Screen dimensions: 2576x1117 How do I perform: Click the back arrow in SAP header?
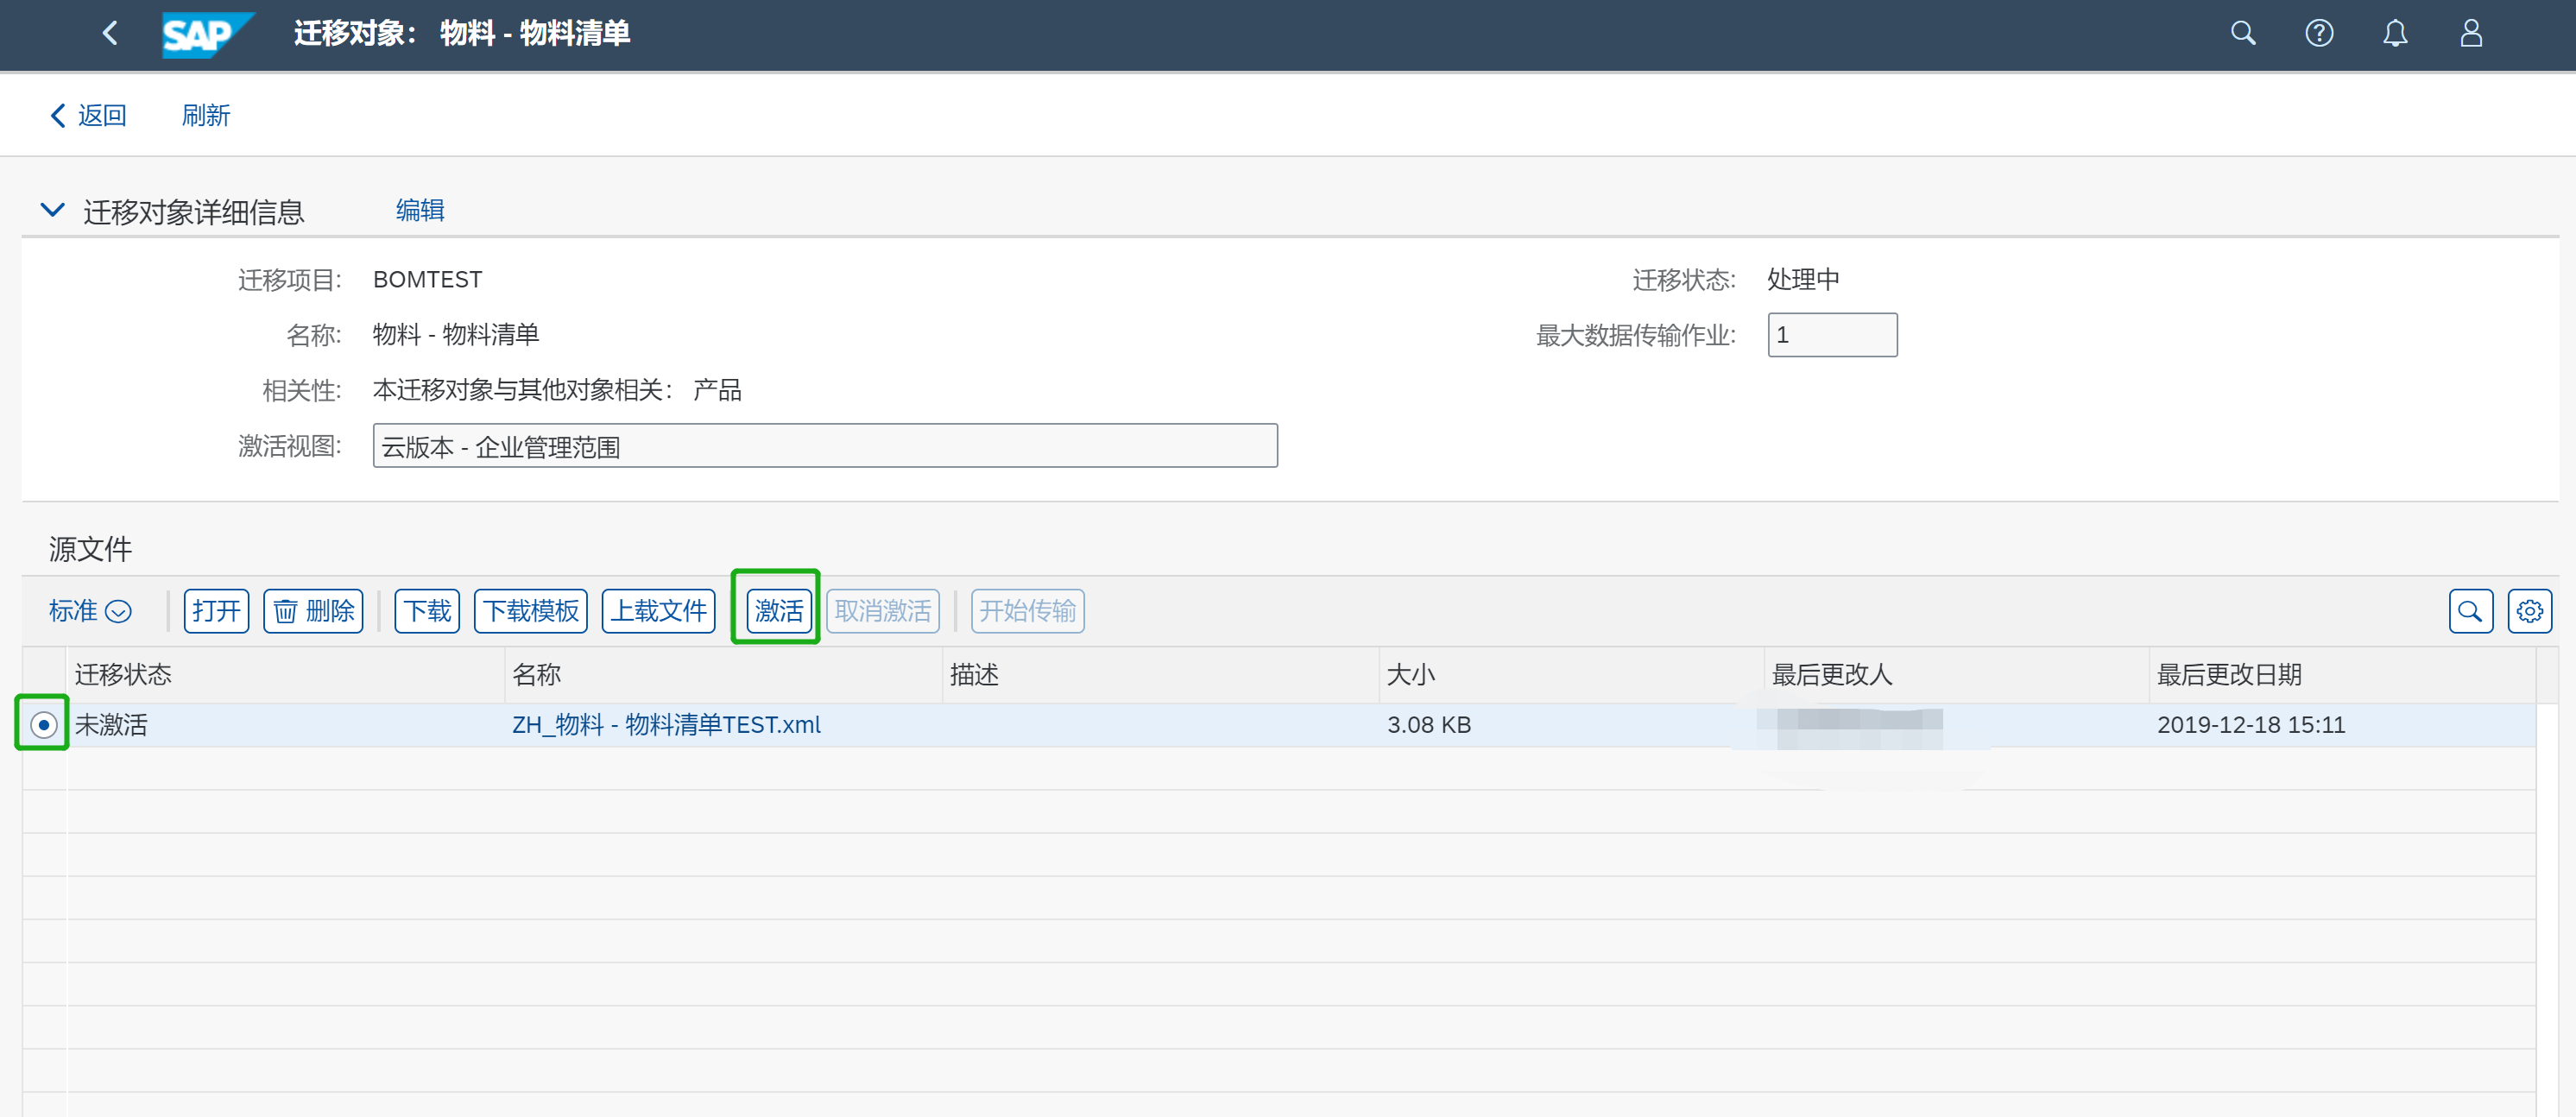[110, 33]
